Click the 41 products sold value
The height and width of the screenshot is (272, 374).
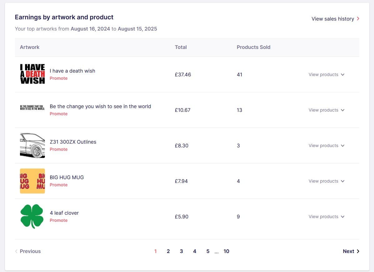[240, 74]
